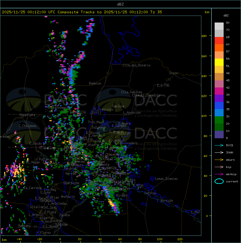Click the 'dBZ' title at window top

pos(121,4)
